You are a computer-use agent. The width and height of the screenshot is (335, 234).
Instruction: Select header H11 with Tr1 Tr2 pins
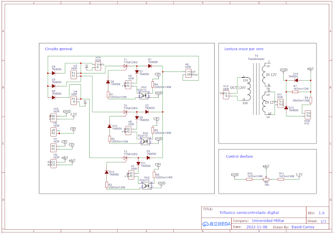(x=281, y=103)
